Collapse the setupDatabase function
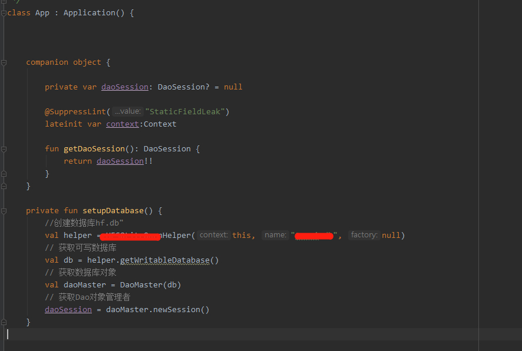This screenshot has width=522, height=351. (x=5, y=210)
